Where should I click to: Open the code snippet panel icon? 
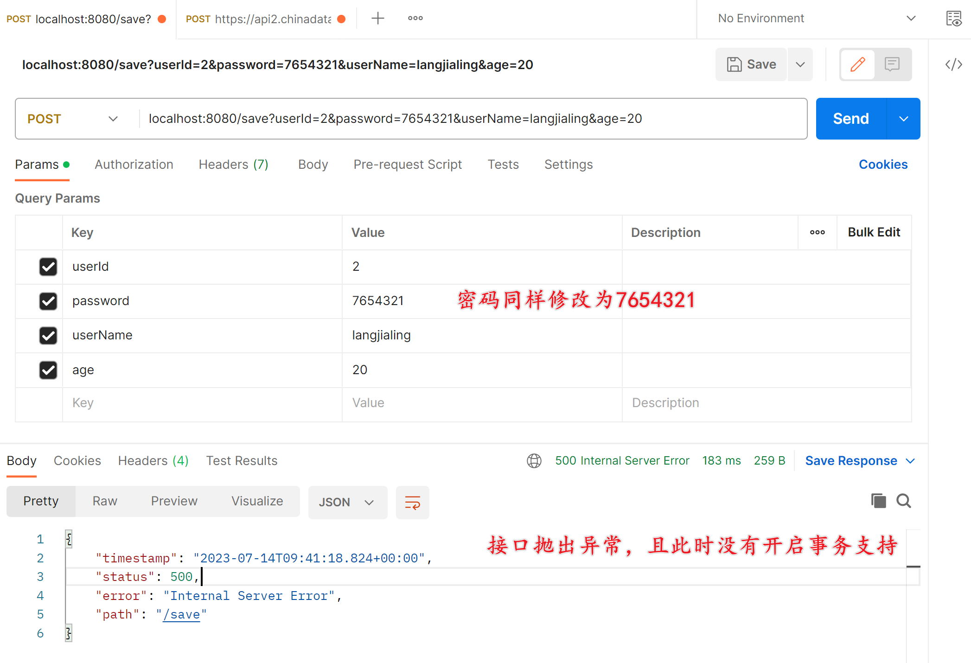(x=953, y=64)
